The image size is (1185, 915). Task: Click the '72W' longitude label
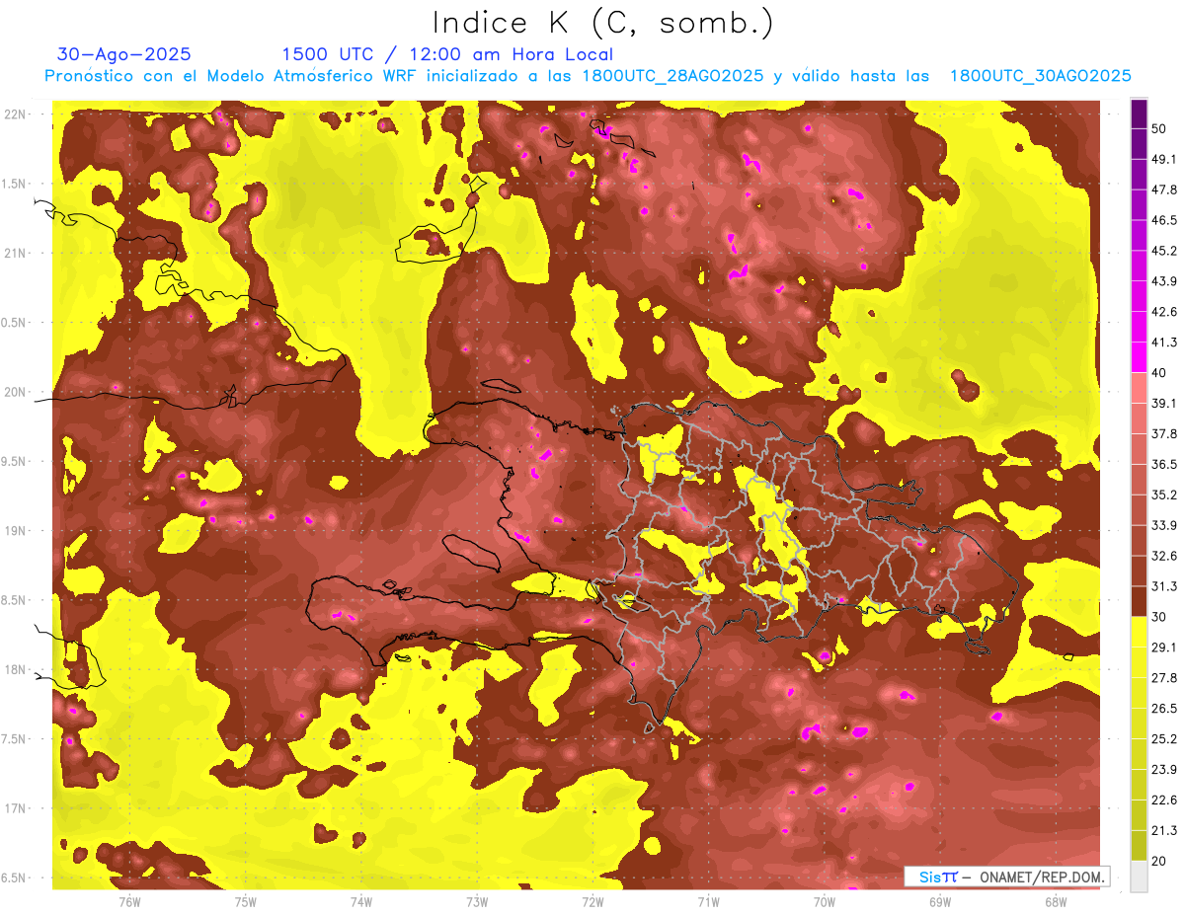[x=592, y=902]
